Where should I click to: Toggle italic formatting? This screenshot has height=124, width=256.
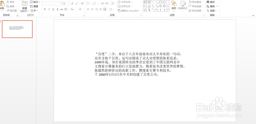[49, 9]
